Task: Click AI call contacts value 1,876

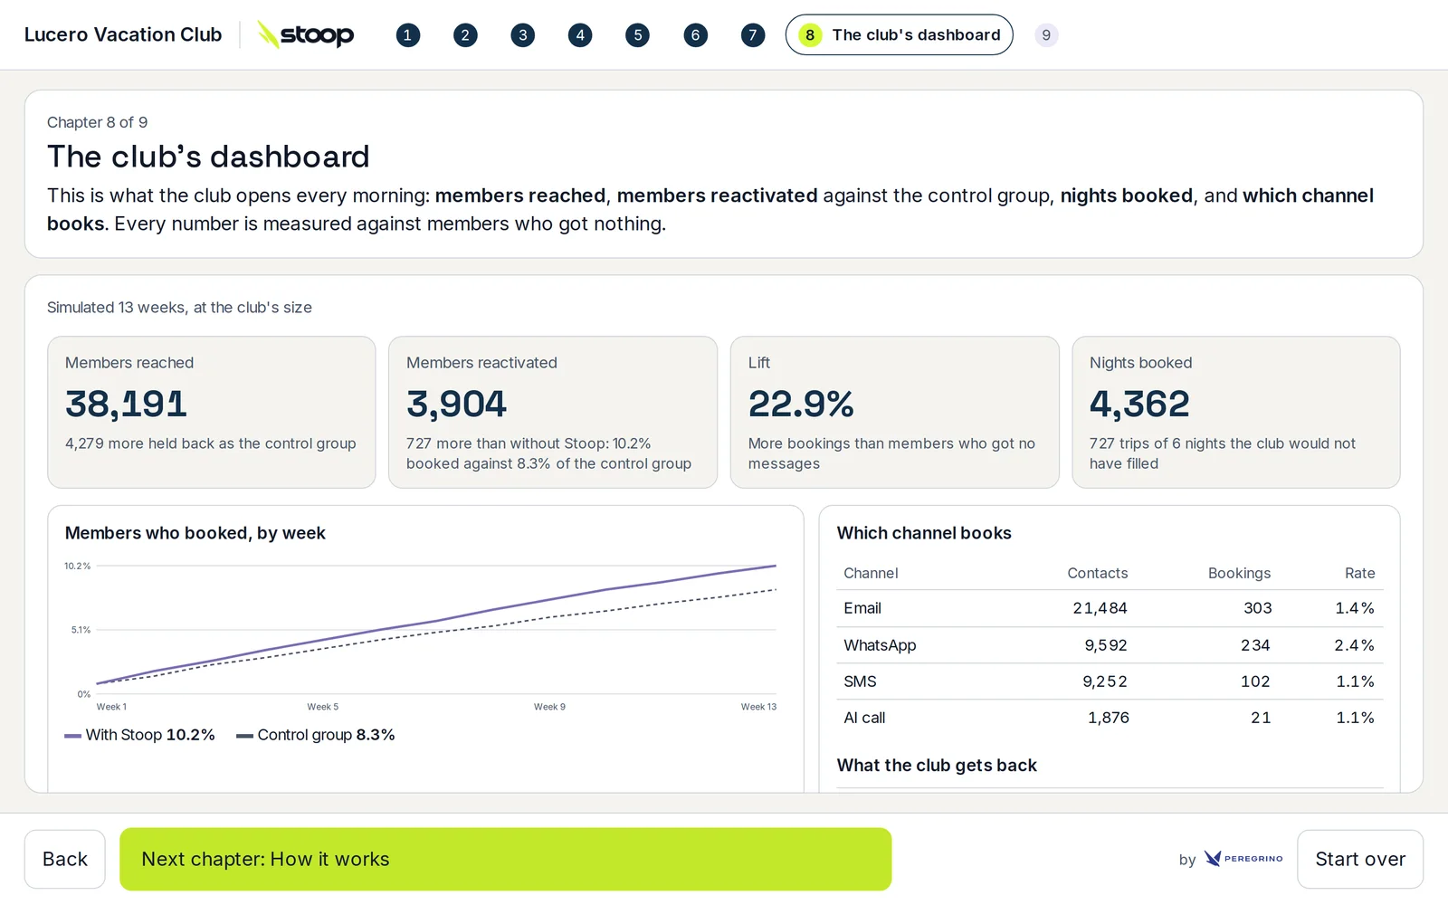Action: [1108, 718]
